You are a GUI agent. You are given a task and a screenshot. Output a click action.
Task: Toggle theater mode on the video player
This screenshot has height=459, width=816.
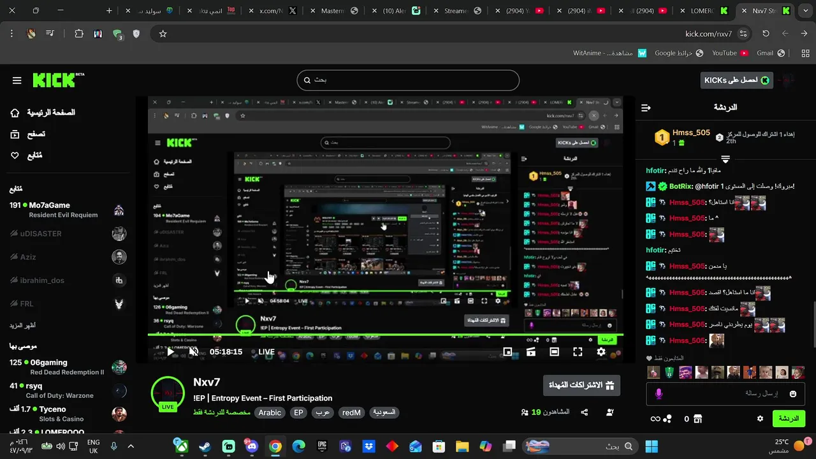tap(554, 352)
